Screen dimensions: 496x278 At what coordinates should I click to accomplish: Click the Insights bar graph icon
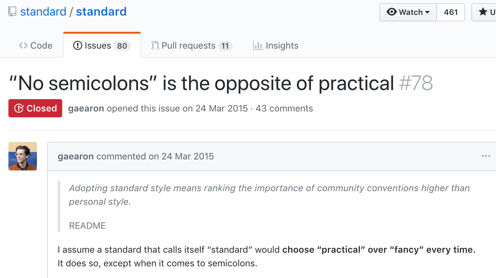[258, 46]
